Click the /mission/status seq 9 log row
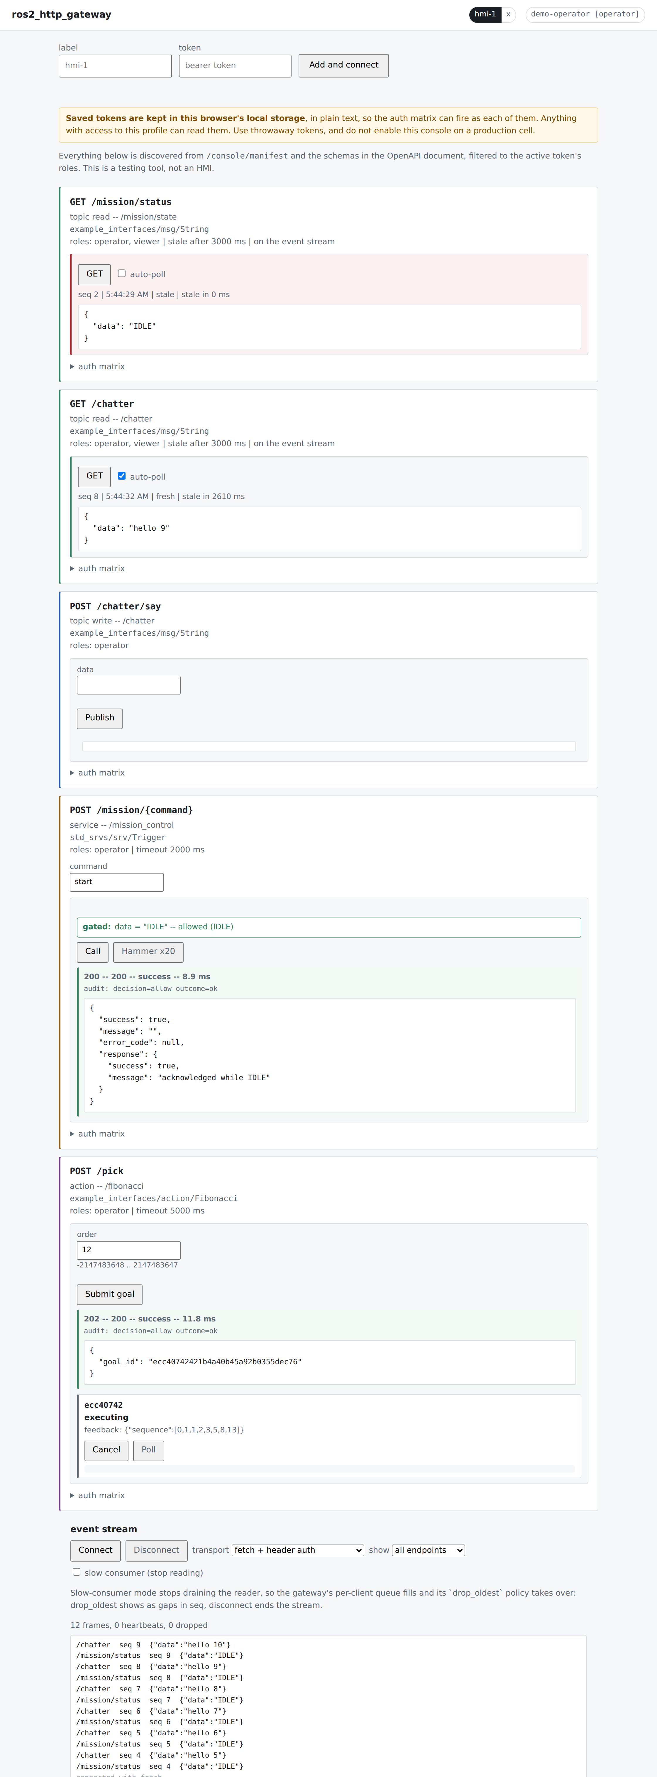Screen dimensions: 657x1777 point(159,1655)
